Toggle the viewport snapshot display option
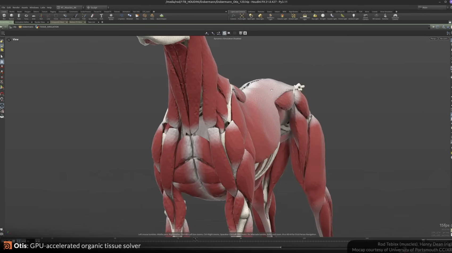The height and width of the screenshot is (253, 452). click(245, 33)
